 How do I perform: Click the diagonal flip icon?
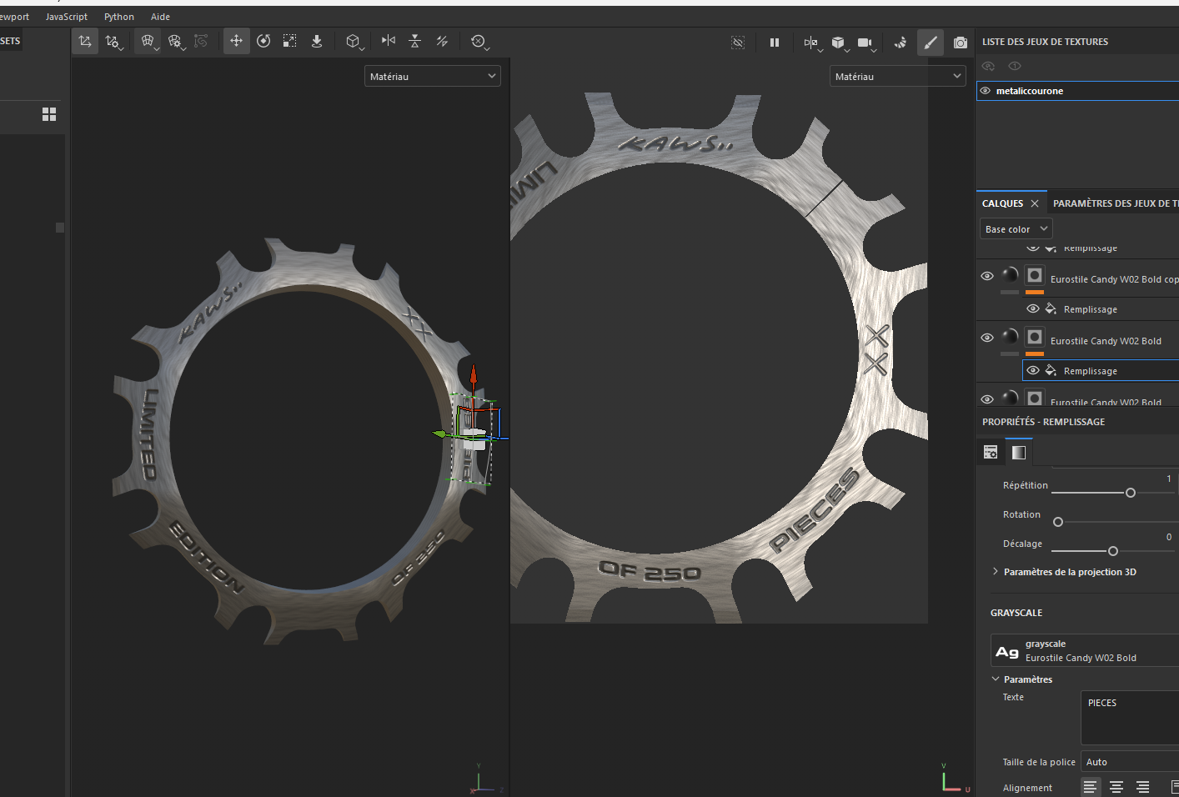[442, 41]
